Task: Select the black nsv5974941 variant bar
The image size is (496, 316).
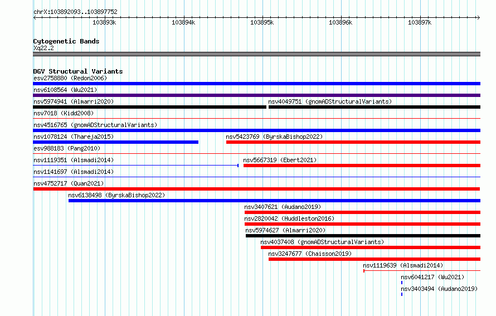Action: click(149, 107)
